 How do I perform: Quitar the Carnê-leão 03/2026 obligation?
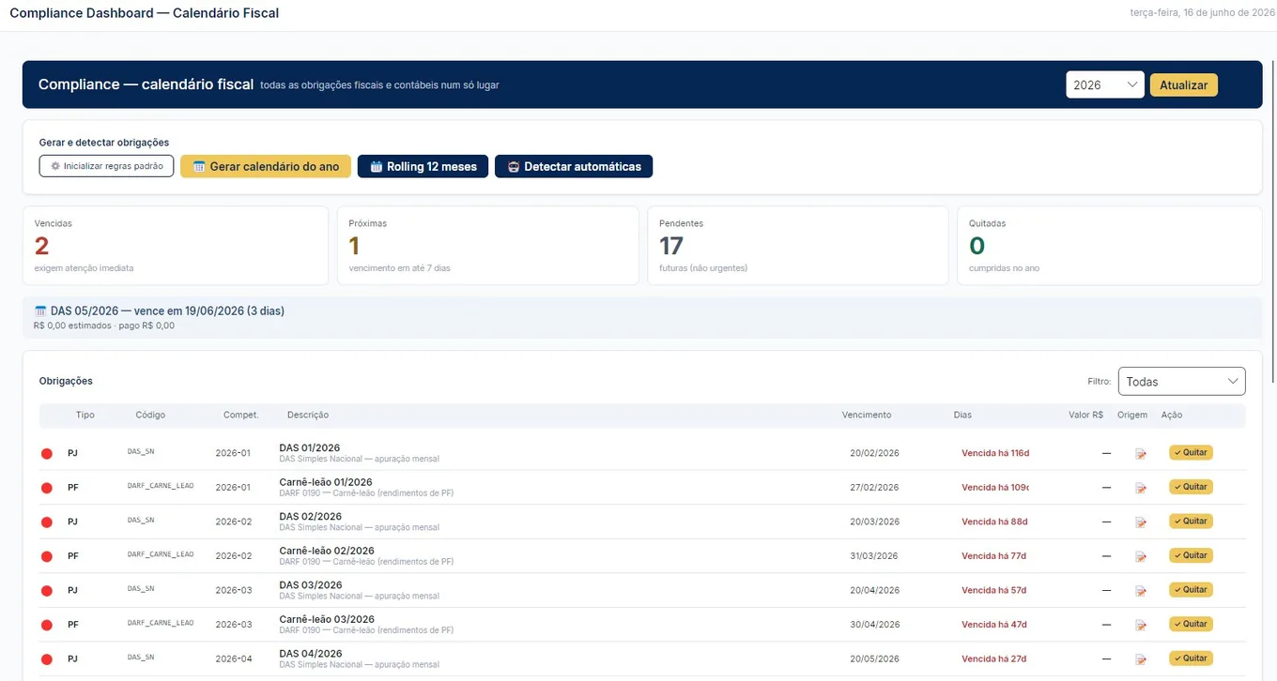coord(1191,624)
